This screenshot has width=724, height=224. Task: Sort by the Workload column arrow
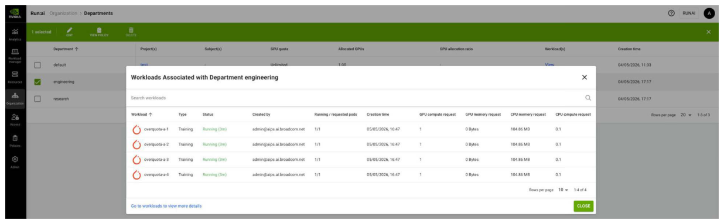pyautogui.click(x=150, y=114)
